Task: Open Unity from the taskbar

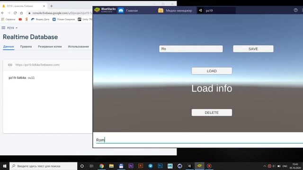Action: pyautogui.click(x=189, y=166)
